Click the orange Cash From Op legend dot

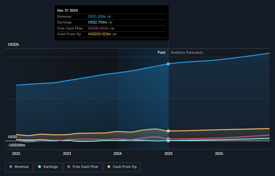coord(109,167)
